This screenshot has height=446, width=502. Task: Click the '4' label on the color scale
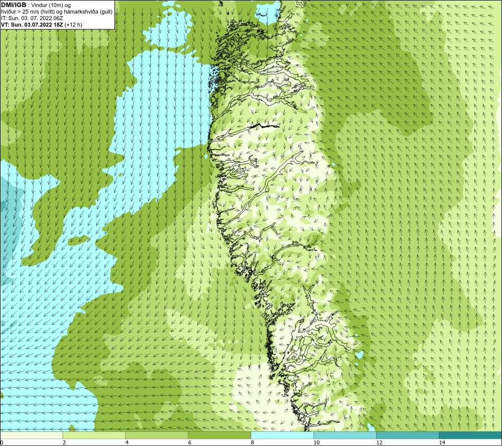(x=127, y=442)
